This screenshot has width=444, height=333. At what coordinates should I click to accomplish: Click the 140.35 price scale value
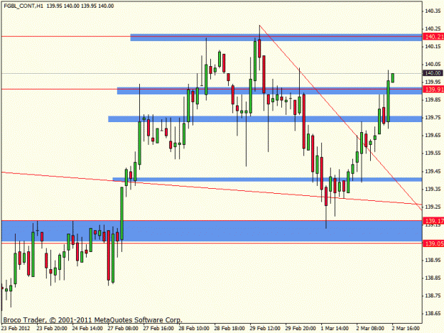433,11
